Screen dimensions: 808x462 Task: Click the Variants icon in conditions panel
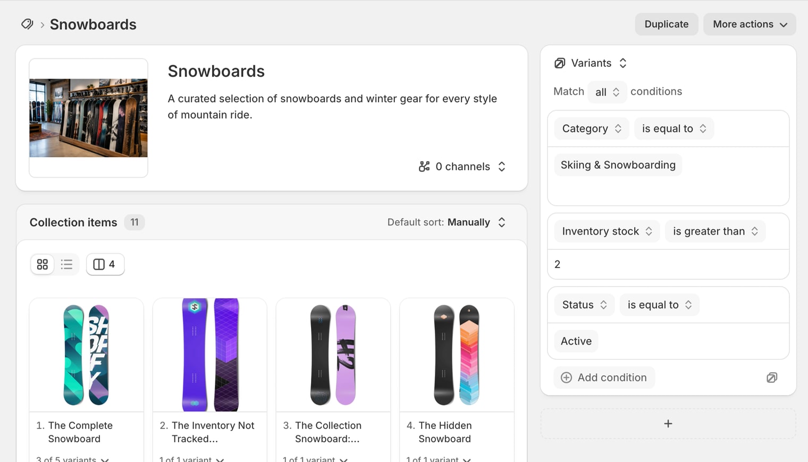point(560,63)
